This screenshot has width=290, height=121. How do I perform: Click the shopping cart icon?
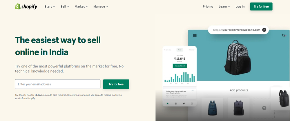click(283, 36)
